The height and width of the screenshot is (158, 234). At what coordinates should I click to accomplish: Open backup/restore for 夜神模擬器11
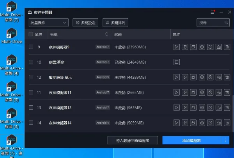pyautogui.click(x=210, y=92)
